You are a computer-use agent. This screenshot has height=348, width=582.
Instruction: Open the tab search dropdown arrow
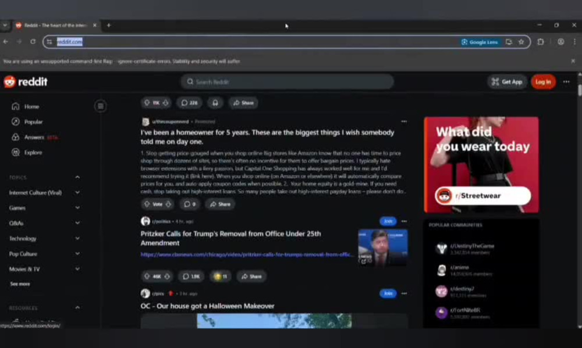[5, 25]
